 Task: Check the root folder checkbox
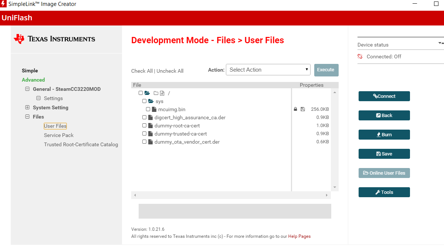pyautogui.click(x=140, y=93)
